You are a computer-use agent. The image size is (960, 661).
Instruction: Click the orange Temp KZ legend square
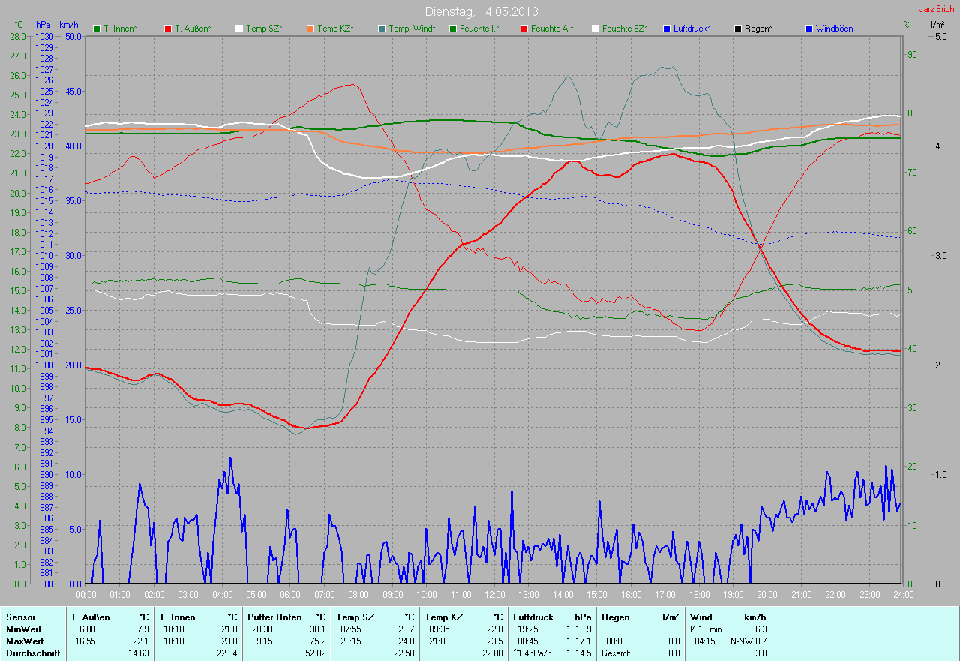[310, 29]
